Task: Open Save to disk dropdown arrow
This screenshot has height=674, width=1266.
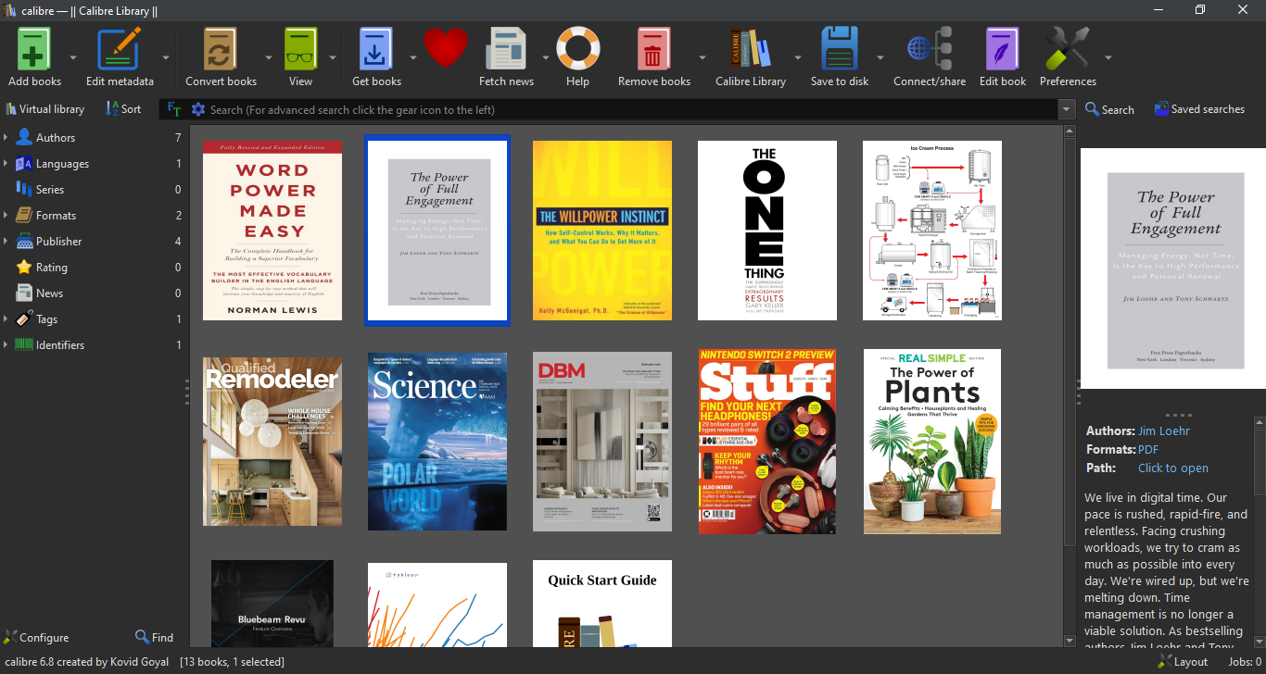Action: click(x=880, y=56)
